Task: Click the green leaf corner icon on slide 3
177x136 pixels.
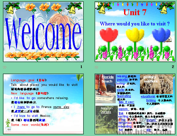Action: [80, 78]
